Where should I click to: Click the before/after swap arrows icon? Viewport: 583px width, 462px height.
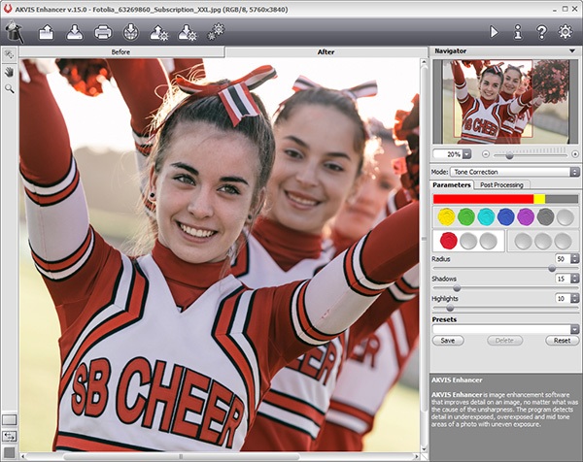pos(10,437)
